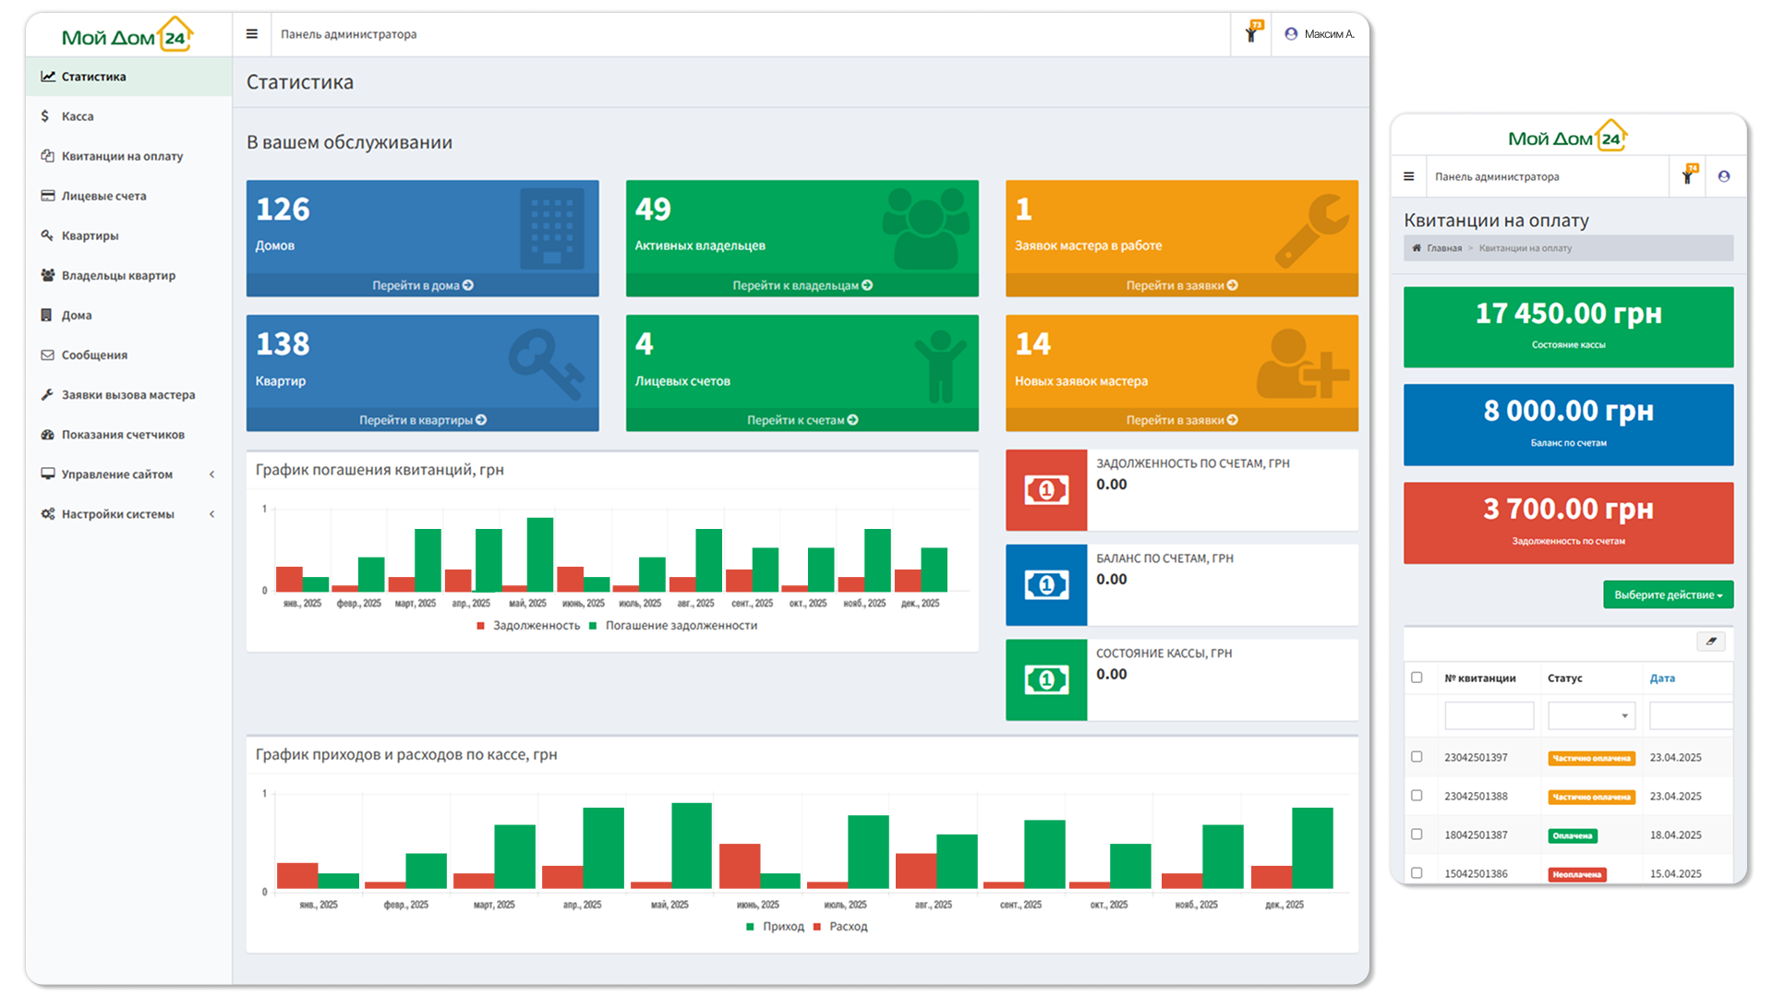Click the red debt money icon tile
1773x997 pixels.
coord(1045,490)
